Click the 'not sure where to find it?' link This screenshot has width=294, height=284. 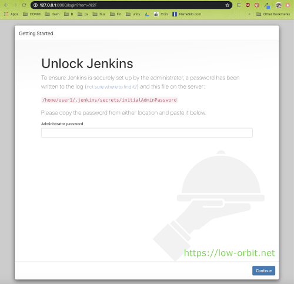click(x=112, y=87)
